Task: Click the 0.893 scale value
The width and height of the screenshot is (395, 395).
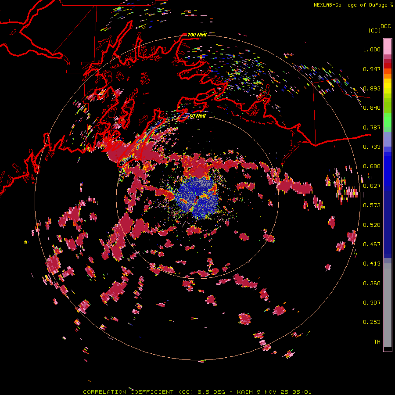Action: (x=372, y=89)
